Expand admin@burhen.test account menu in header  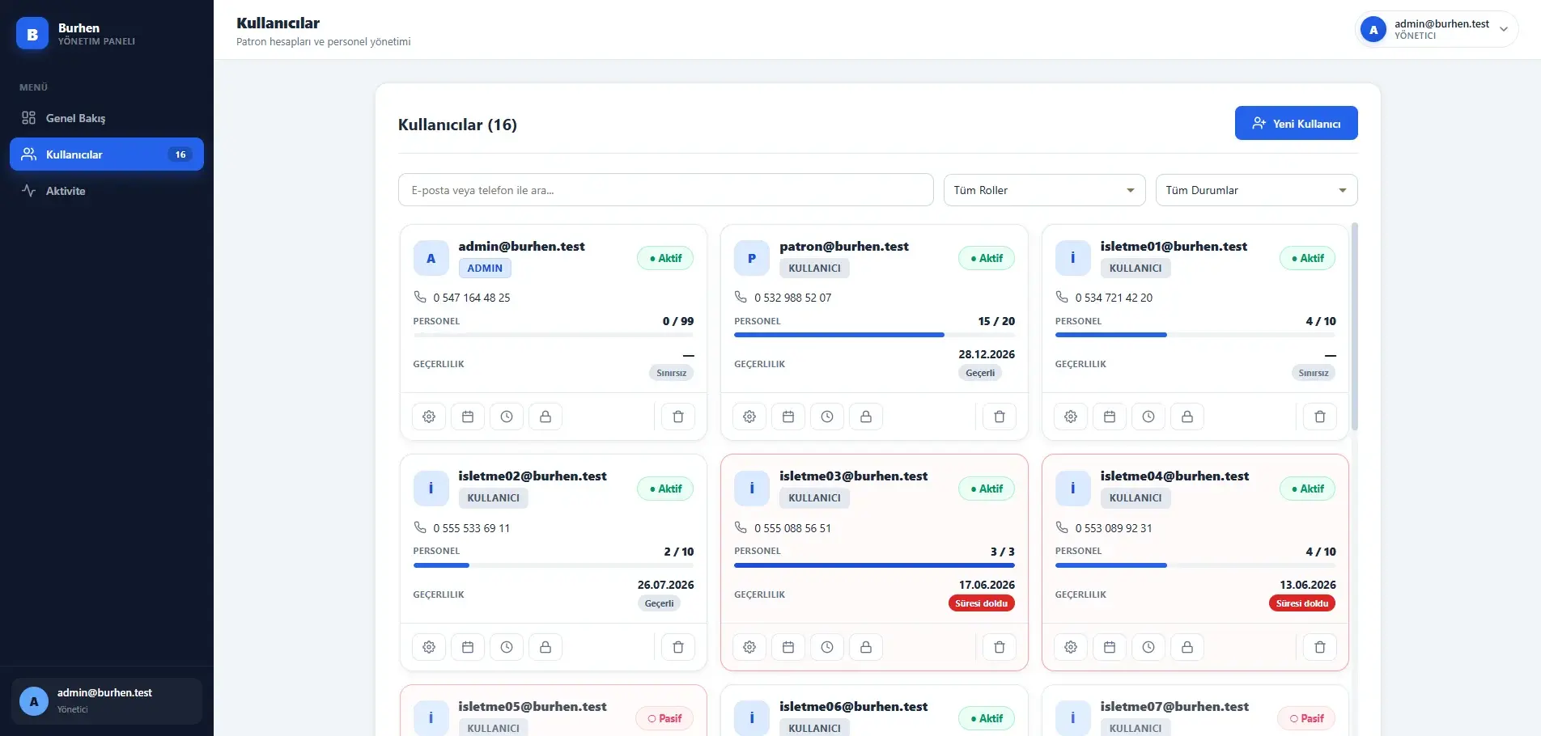coord(1437,29)
